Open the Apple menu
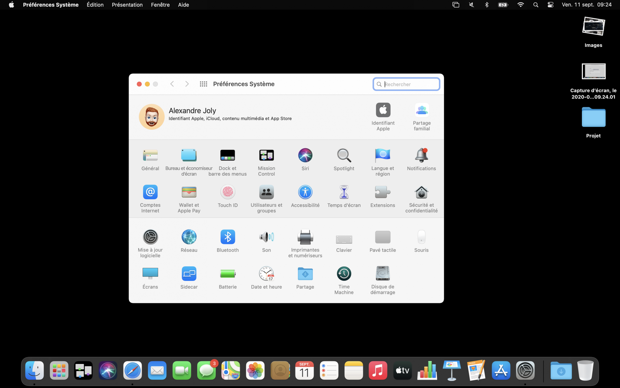Screen dimensions: 620x388 coord(11,5)
